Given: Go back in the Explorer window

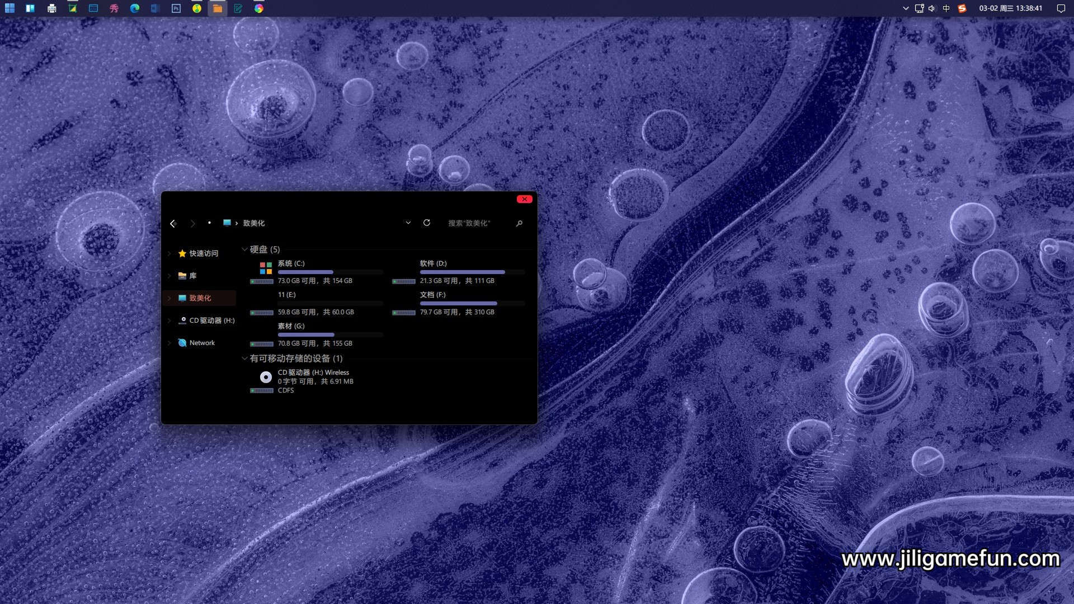Looking at the screenshot, I should [x=173, y=223].
